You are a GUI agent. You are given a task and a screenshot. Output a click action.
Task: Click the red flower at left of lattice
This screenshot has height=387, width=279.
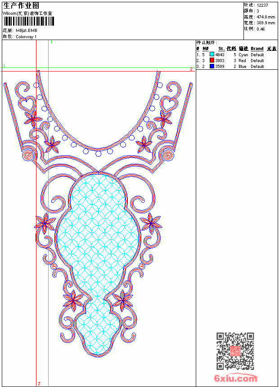tap(45, 223)
